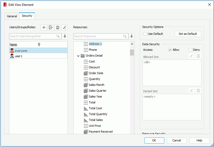Image resolution: width=214 pixels, height=147 pixels.
Task: Close the Edit View Element dialog
Action: coord(209,5)
